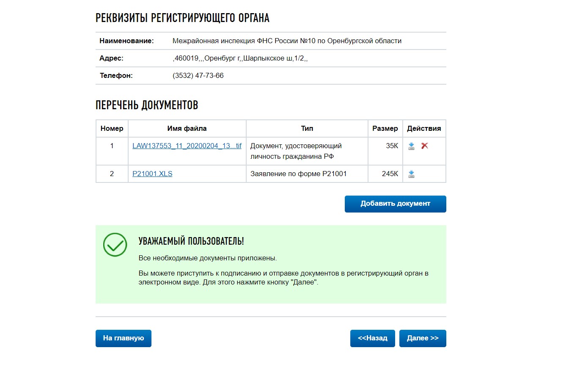Go back with the <<Назад button
This screenshot has height=370, width=580.
373,338
